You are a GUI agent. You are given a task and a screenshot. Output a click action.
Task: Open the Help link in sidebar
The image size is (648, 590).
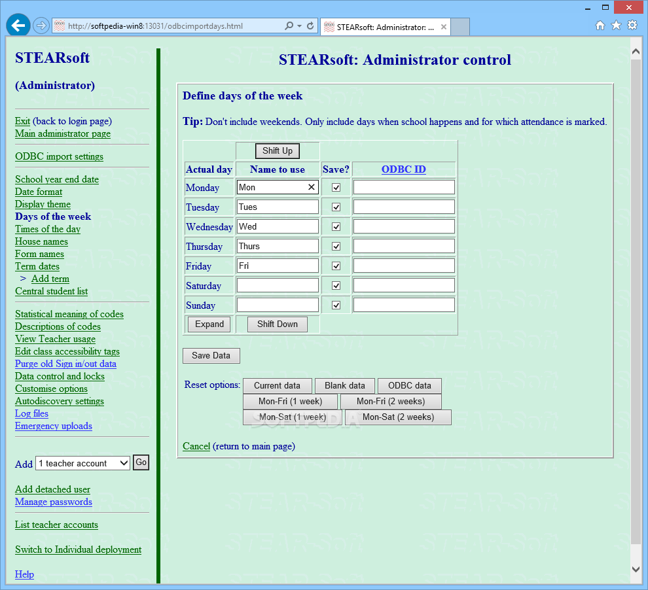coord(24,574)
